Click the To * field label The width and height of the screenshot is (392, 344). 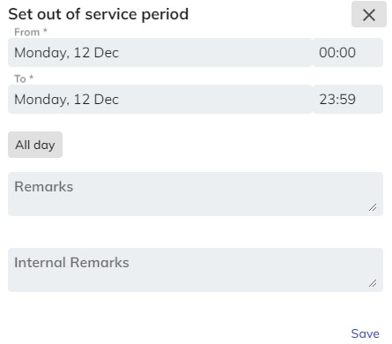pyautogui.click(x=24, y=79)
